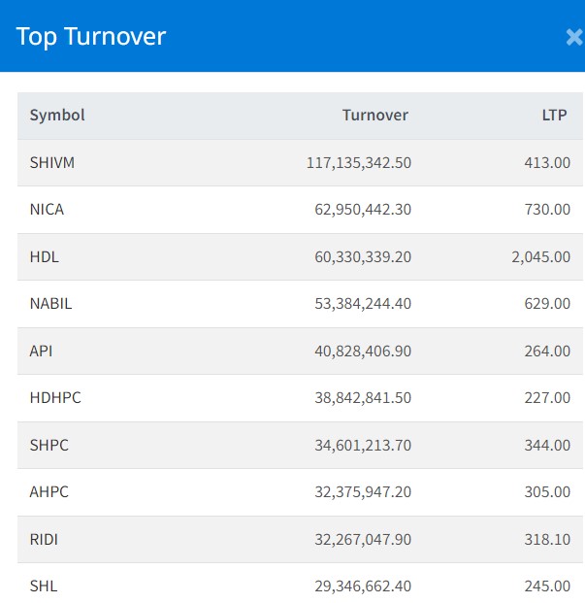Open the HDL symbol row
The width and height of the screenshot is (585, 603).
(44, 256)
